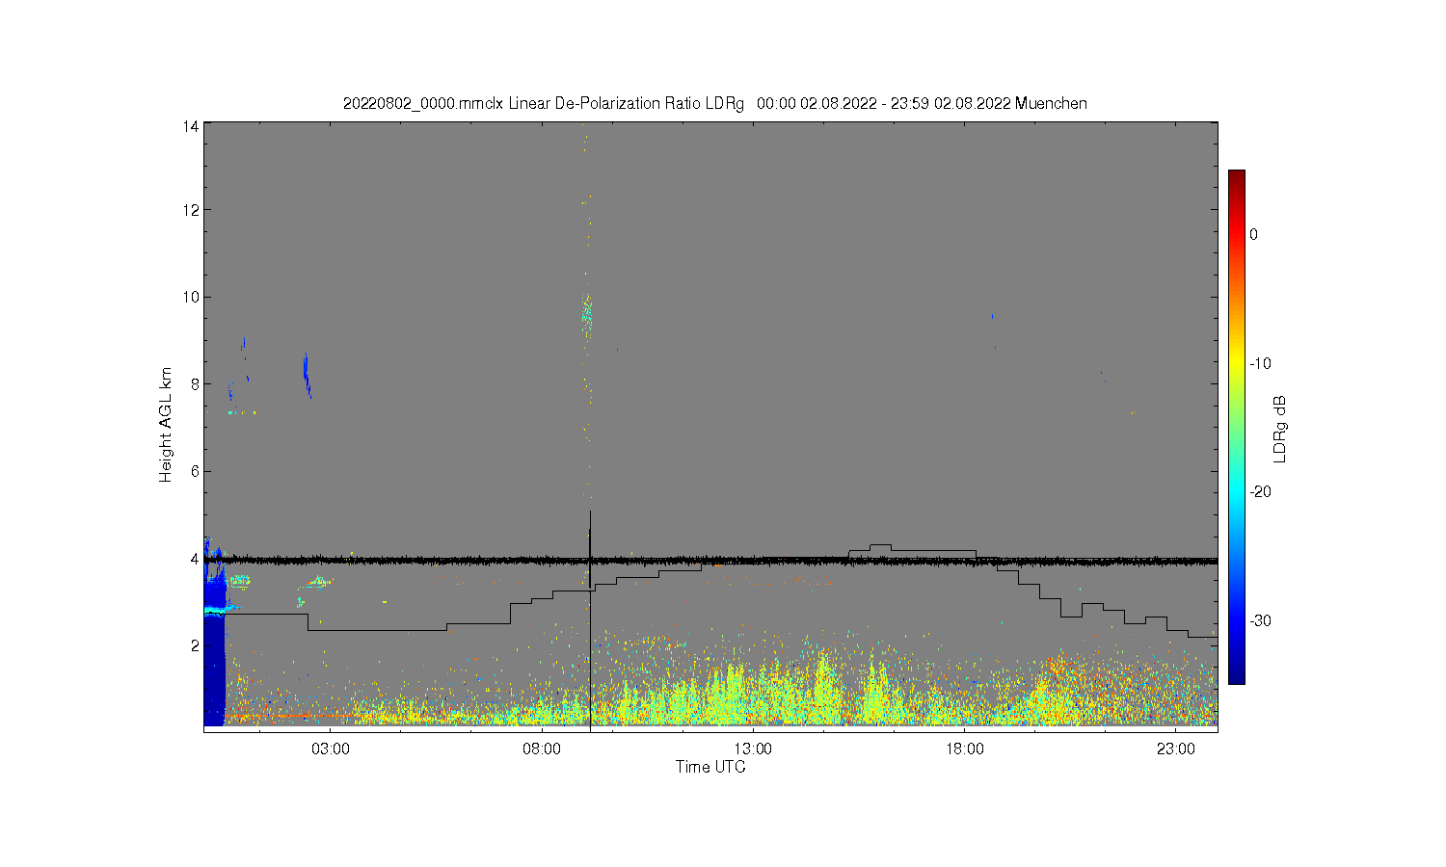Image resolution: width=1446 pixels, height=867 pixels.
Task: Click the colorbar value 0
Action: (x=1253, y=234)
